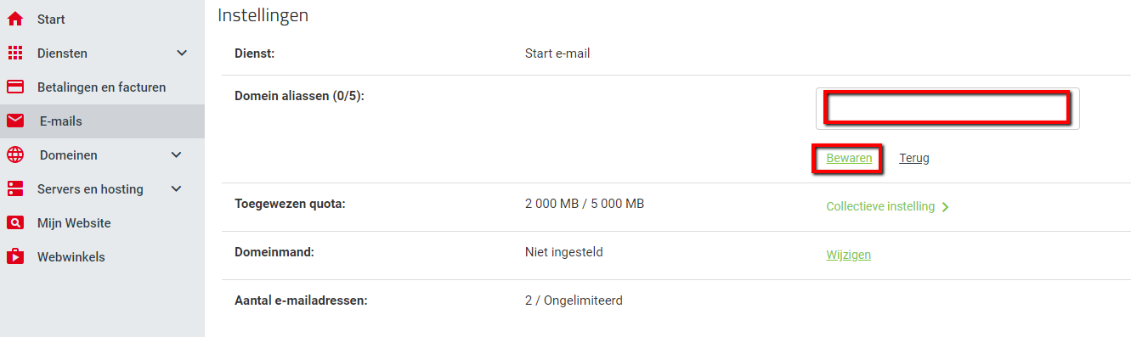The height and width of the screenshot is (337, 1131).
Task: Open Betalingen en facturen page
Action: pyautogui.click(x=102, y=87)
